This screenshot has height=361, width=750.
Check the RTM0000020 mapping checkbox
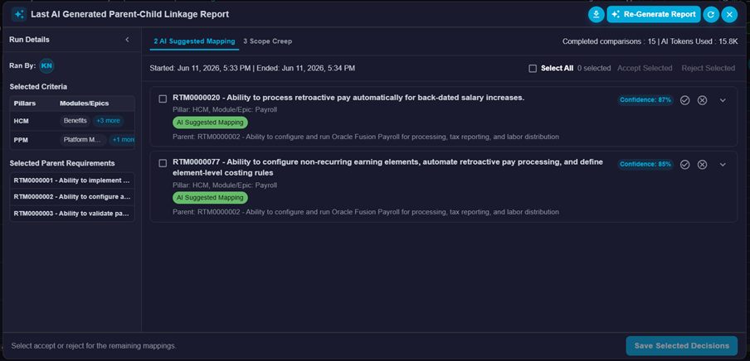click(163, 99)
